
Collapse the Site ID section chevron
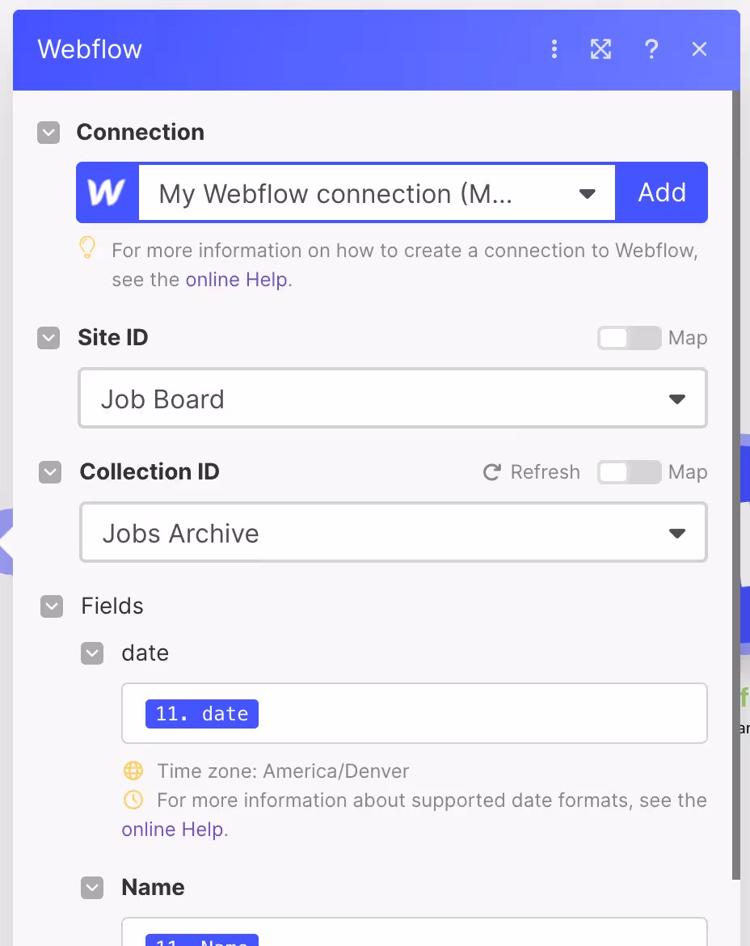coord(48,338)
